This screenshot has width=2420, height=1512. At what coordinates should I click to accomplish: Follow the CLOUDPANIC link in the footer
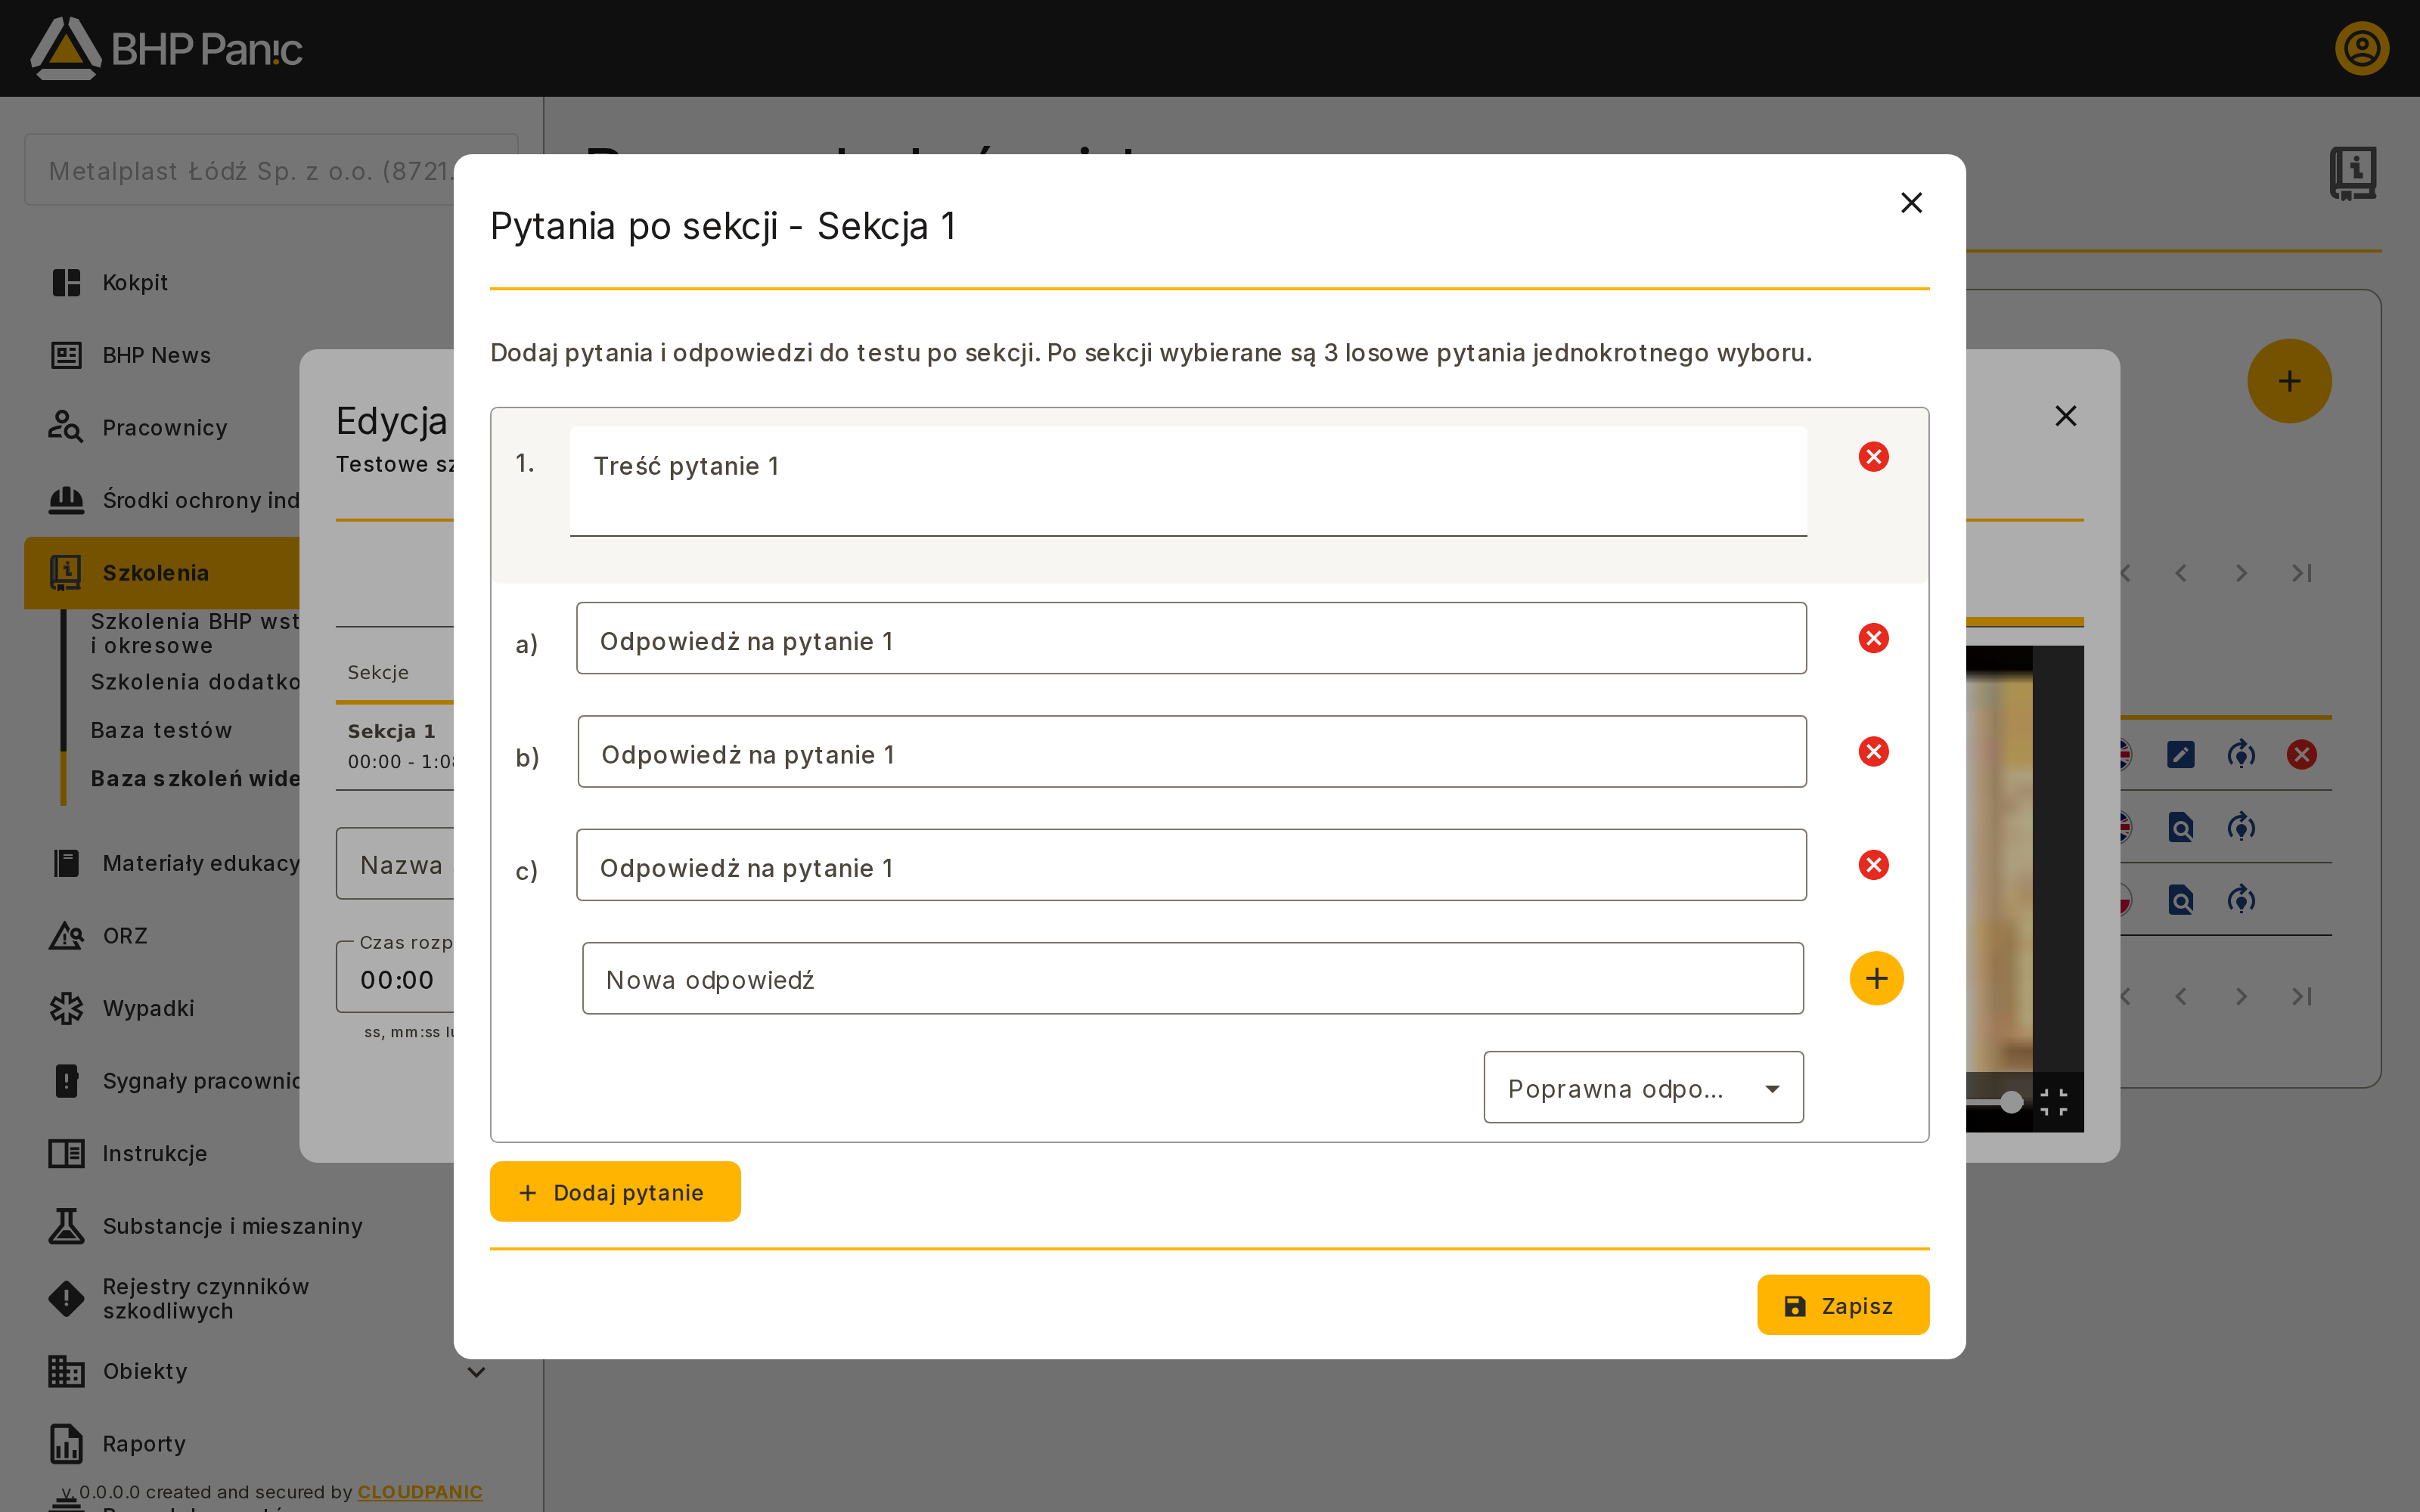point(420,1492)
